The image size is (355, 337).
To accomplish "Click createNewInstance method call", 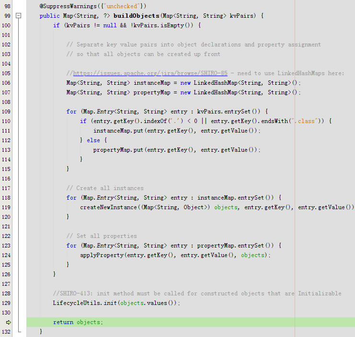I will (x=108, y=207).
